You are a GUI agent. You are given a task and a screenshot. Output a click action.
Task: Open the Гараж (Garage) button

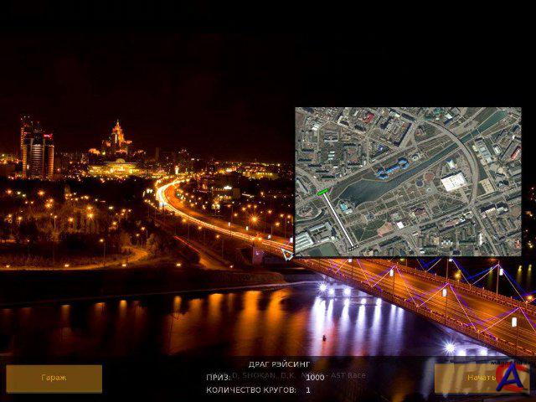(54, 378)
